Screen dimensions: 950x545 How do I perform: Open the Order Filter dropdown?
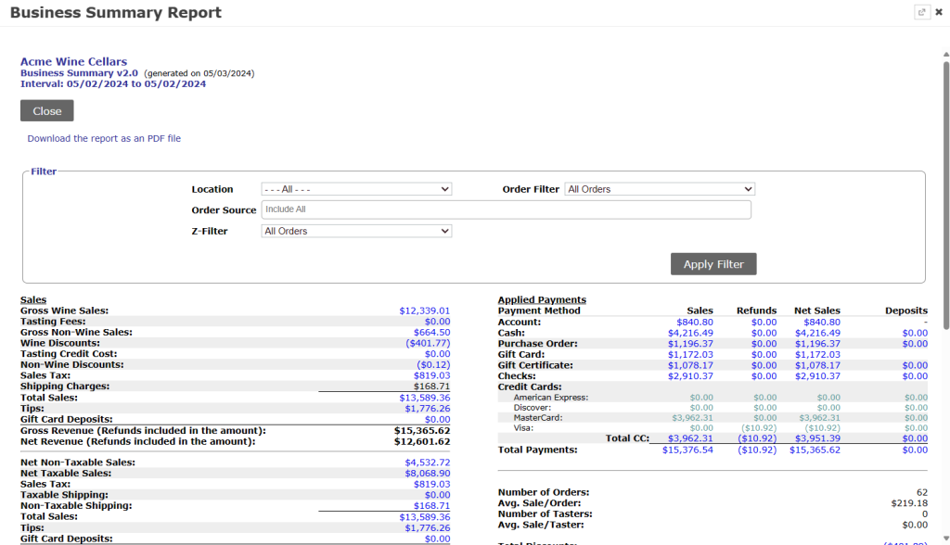tap(660, 189)
